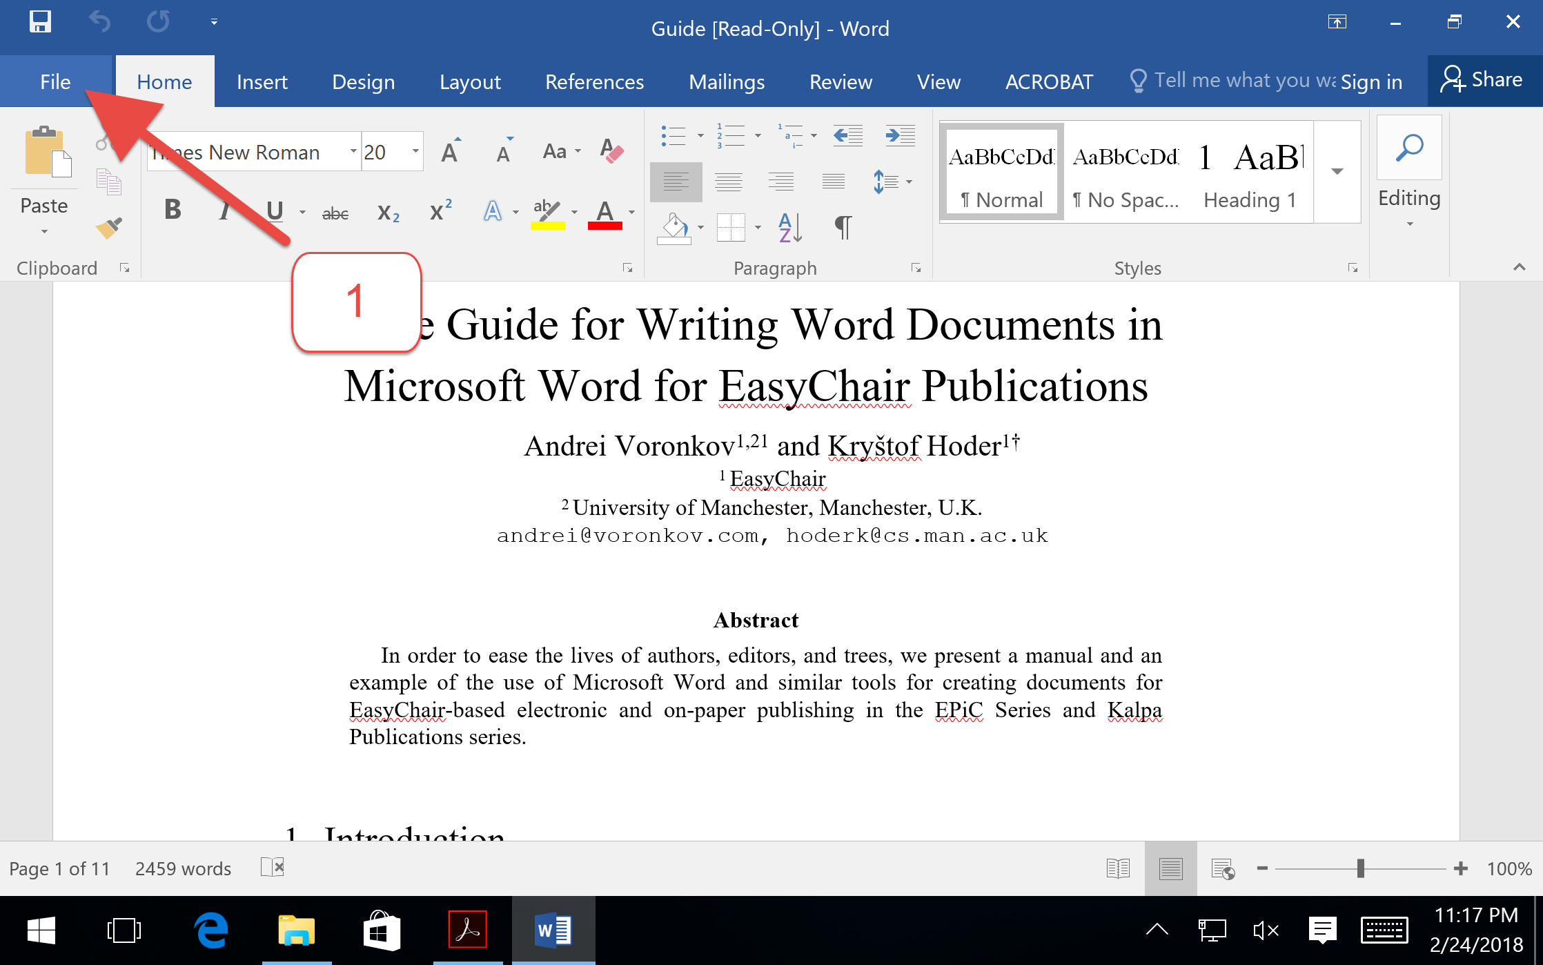1543x965 pixels.
Task: Open font color dropdown arrow
Action: 631,213
